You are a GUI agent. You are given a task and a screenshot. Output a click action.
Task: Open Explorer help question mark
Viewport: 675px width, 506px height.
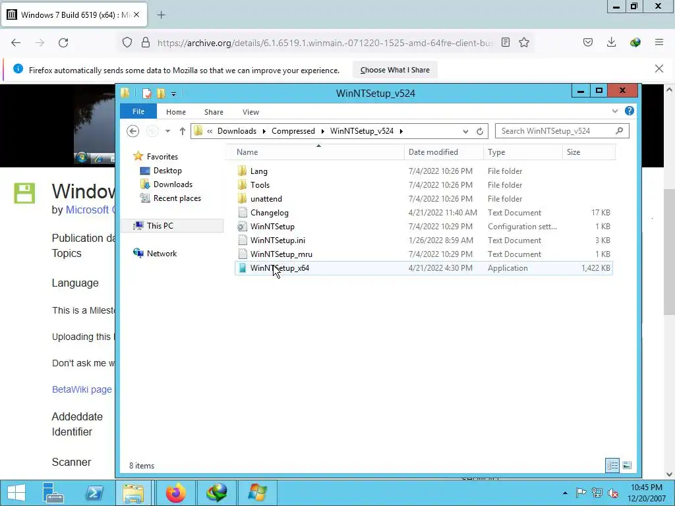point(630,111)
